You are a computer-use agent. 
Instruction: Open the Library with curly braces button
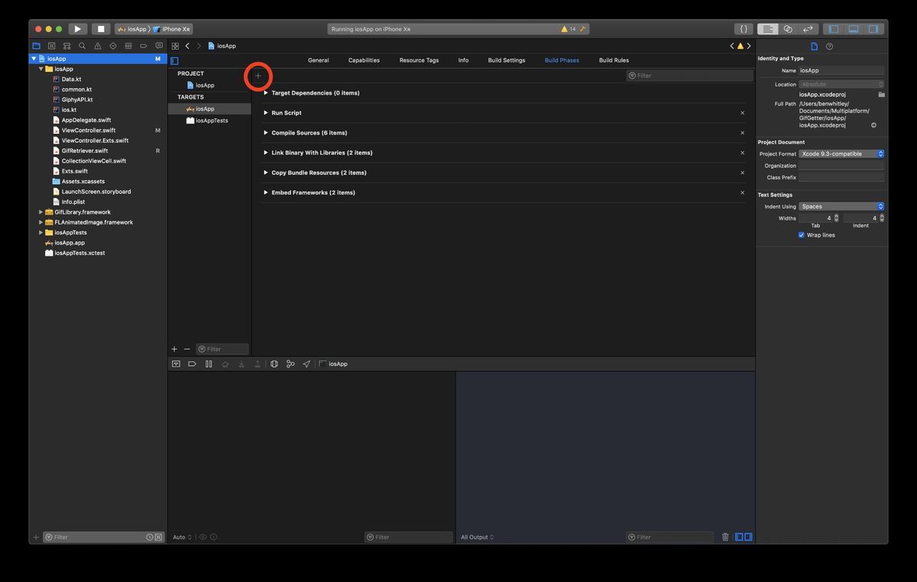744,29
